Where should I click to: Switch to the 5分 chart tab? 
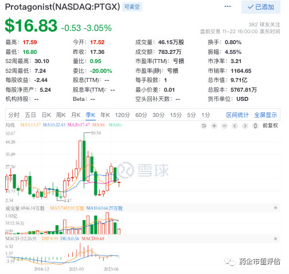pyautogui.click(x=192, y=115)
